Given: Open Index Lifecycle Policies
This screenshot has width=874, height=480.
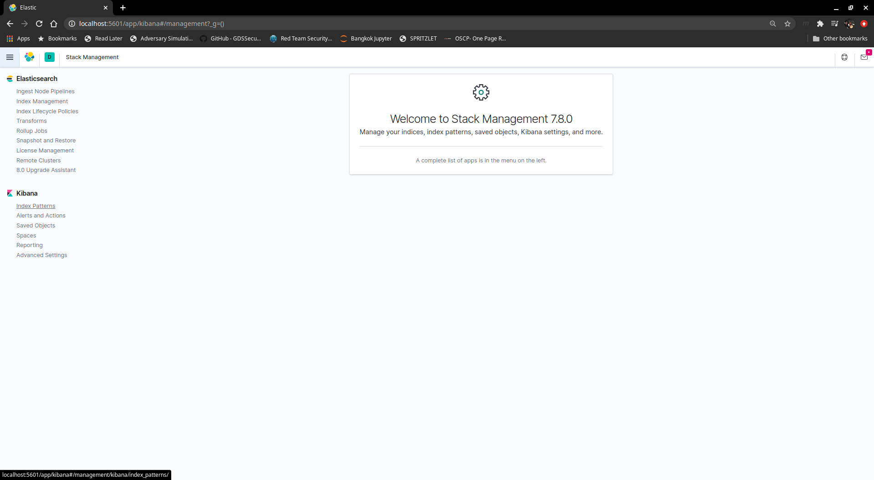Looking at the screenshot, I should pos(47,111).
